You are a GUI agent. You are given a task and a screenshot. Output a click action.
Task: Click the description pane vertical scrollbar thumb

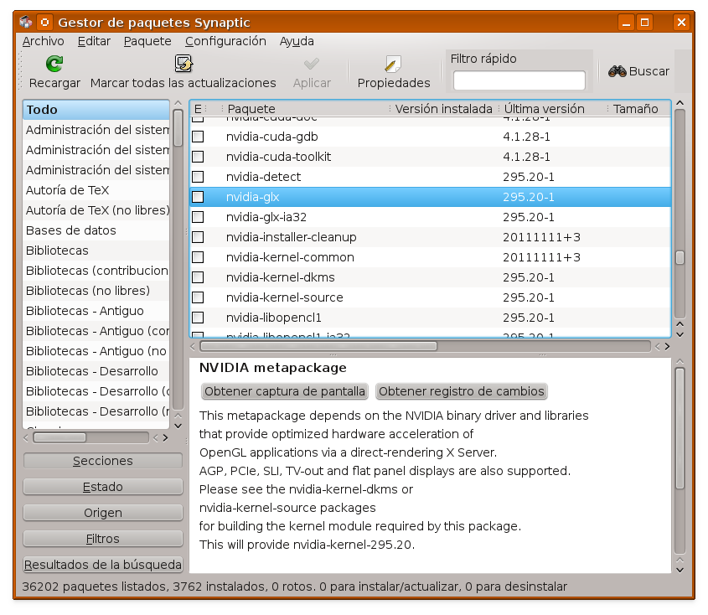point(680,428)
